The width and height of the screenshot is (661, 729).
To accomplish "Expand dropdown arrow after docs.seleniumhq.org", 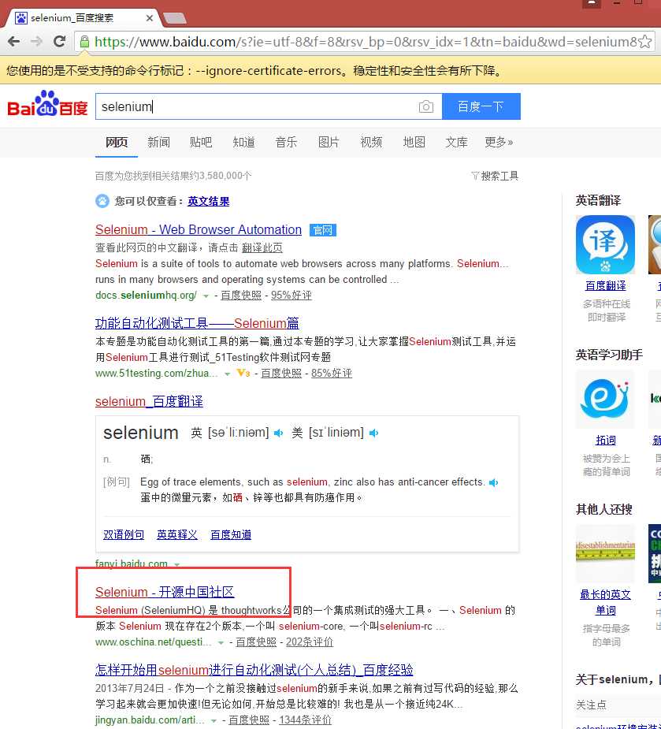I will [x=206, y=296].
